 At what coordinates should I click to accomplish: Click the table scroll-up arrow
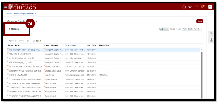click(x=202, y=50)
